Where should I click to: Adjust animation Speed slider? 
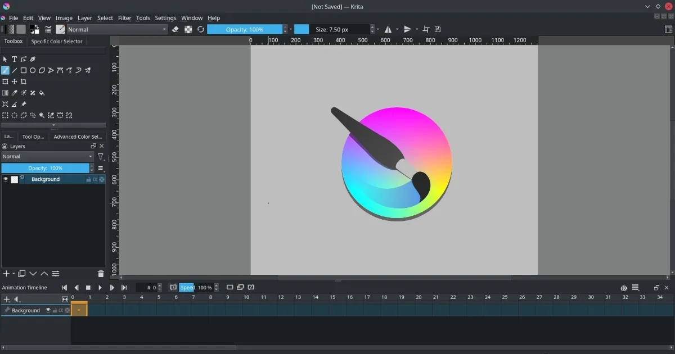pyautogui.click(x=196, y=287)
